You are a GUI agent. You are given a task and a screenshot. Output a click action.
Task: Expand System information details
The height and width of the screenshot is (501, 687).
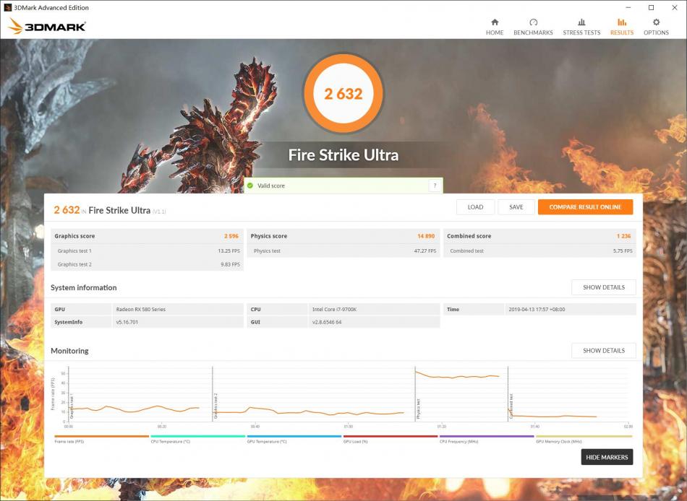pos(604,287)
